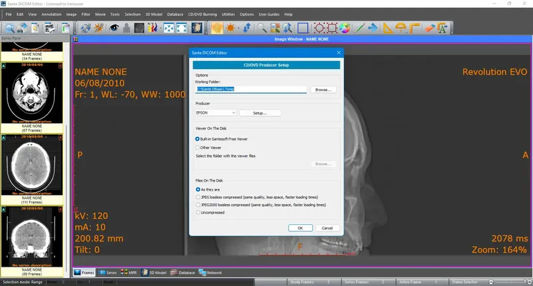This screenshot has height=286, width=533.
Task: Open the Filter menu
Action: click(x=86, y=14)
